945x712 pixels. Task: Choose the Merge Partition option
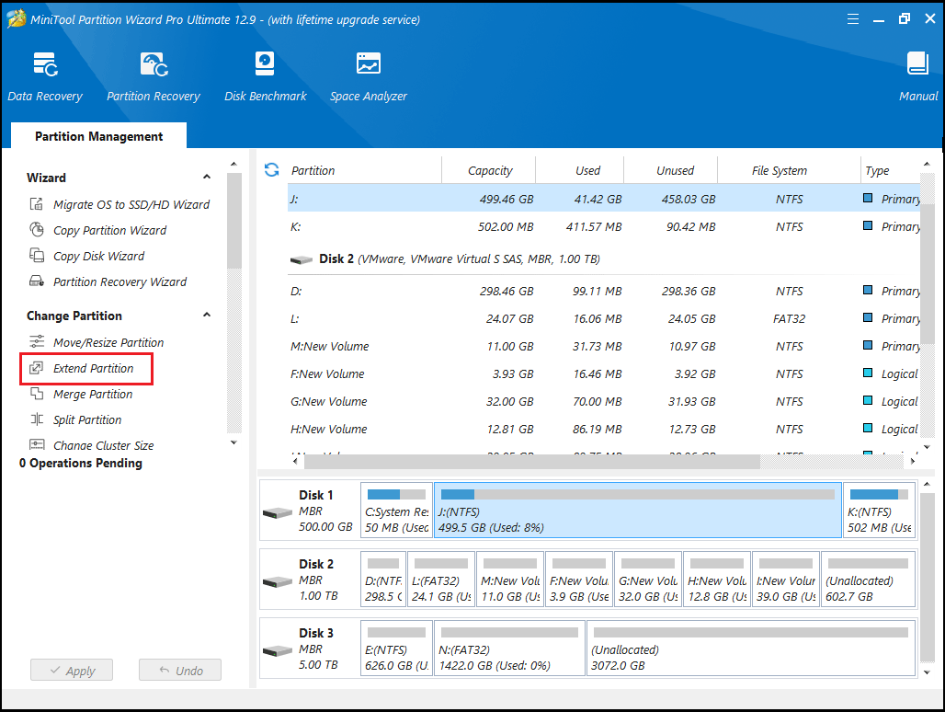93,394
